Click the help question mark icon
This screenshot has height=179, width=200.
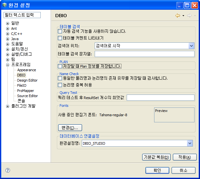[8, 170]
